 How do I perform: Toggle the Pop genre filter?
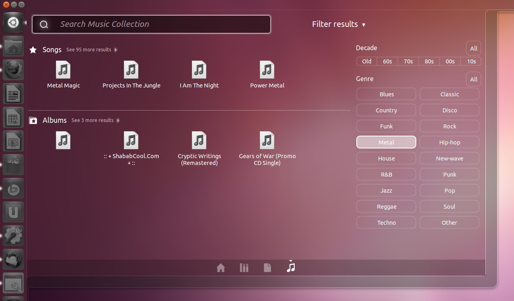[x=449, y=191]
